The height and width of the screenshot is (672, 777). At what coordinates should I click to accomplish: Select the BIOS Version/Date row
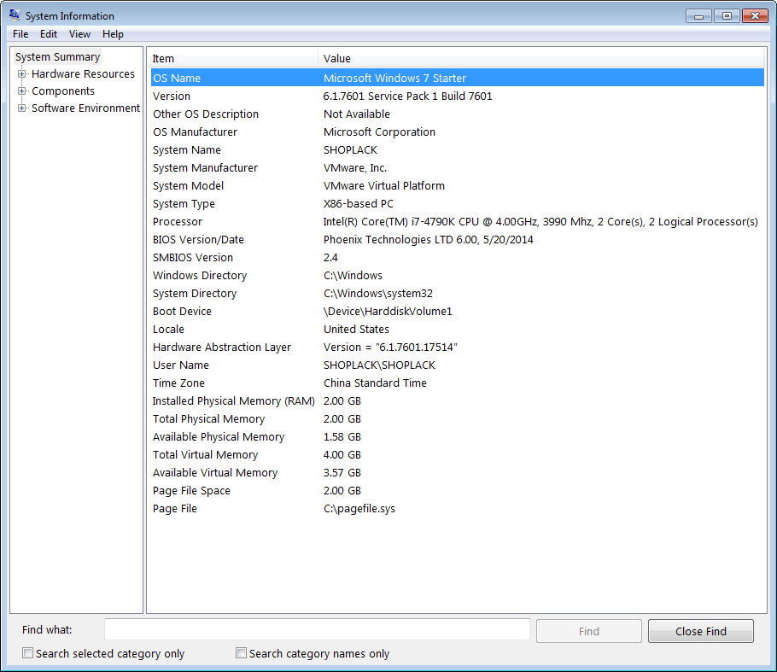click(458, 239)
